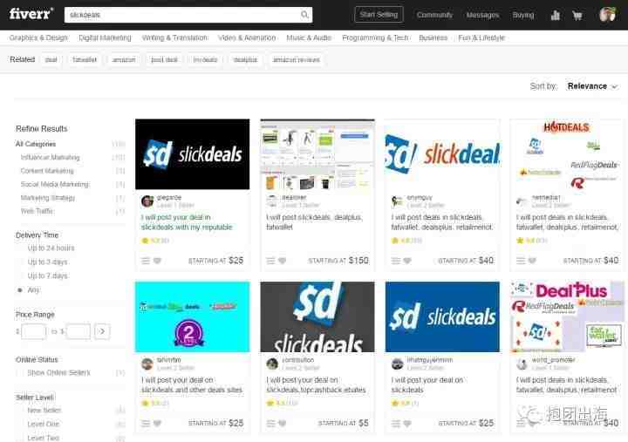Click the $25 slickdeals gig's collect list icon

tap(146, 261)
